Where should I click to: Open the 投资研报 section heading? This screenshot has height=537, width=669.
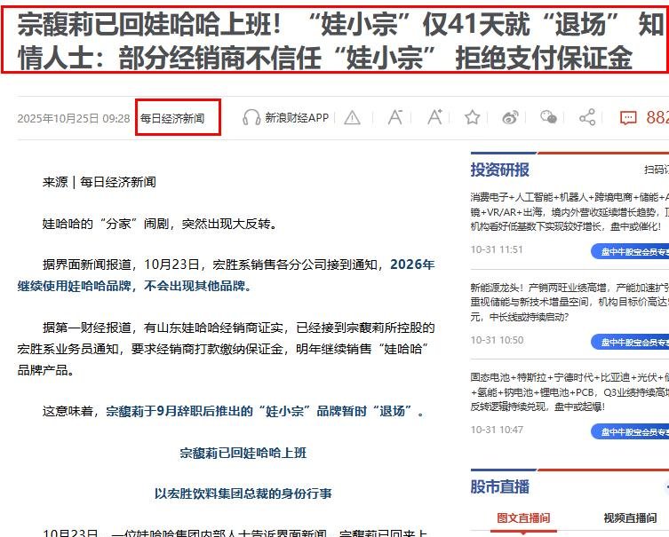pos(499,170)
